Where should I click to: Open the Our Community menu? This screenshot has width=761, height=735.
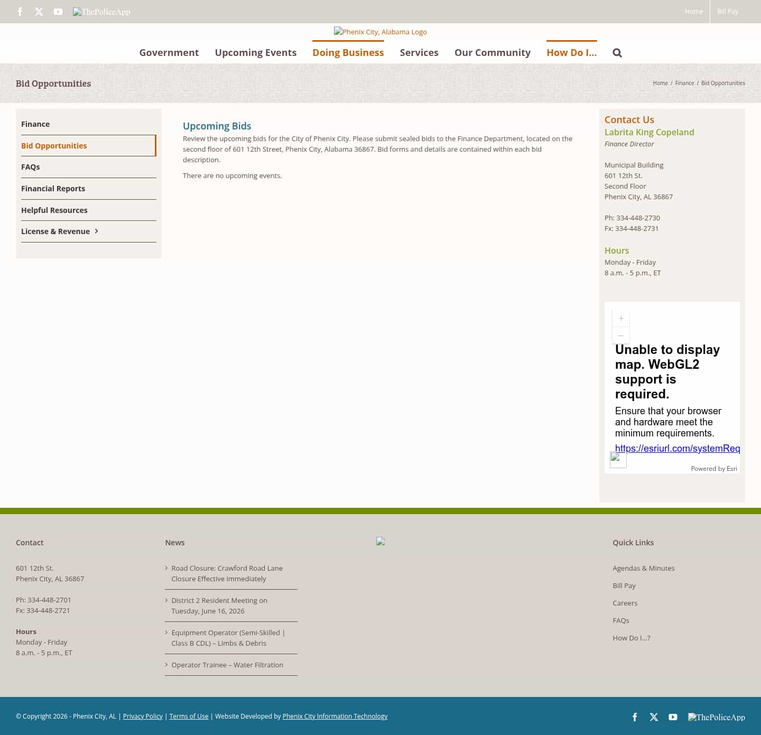pos(493,53)
